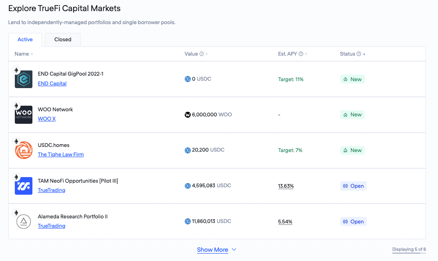Click New status badge for END Capital GigPool
This screenshot has width=438, height=261.
click(352, 79)
